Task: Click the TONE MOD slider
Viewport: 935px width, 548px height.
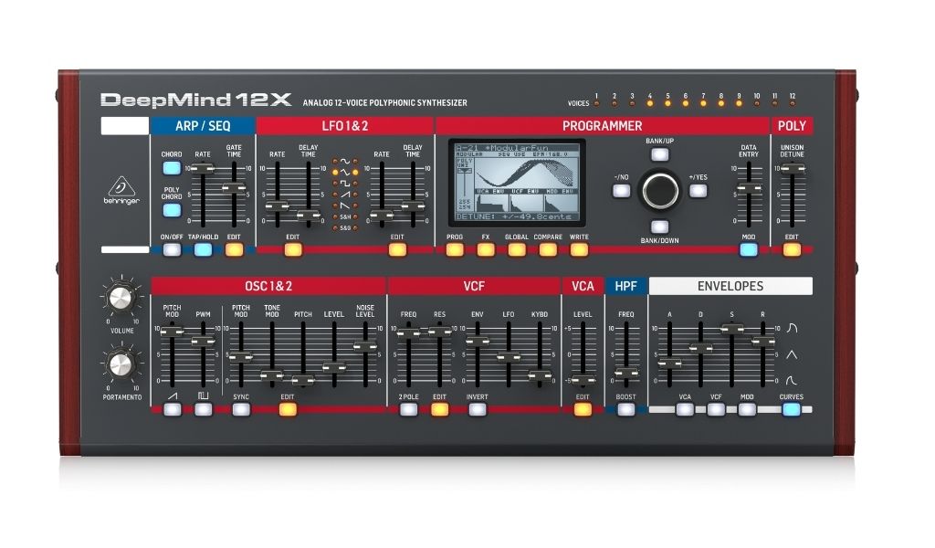Action: 272,354
